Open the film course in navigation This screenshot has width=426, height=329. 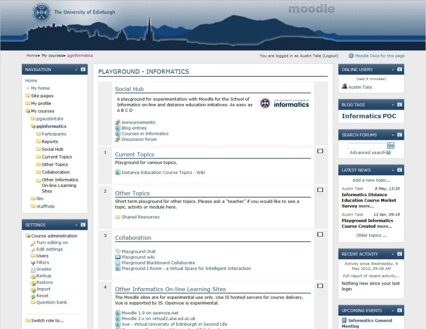pyautogui.click(x=40, y=198)
